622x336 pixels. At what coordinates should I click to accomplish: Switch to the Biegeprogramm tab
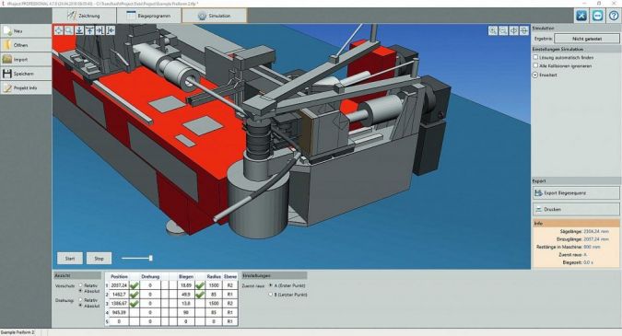tap(149, 16)
